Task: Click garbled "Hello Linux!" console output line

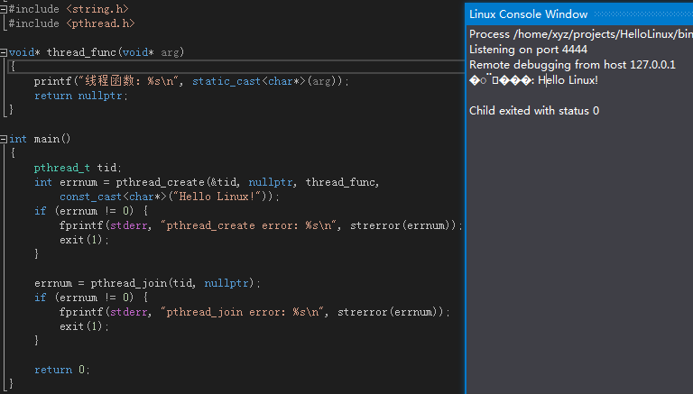Action: (x=533, y=80)
